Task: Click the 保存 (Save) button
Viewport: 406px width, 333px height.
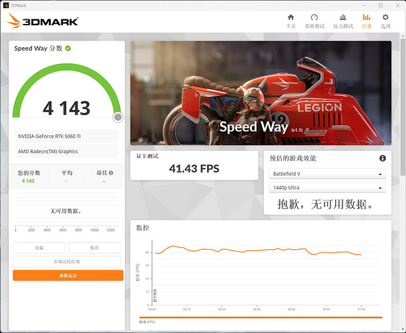Action: click(94, 248)
